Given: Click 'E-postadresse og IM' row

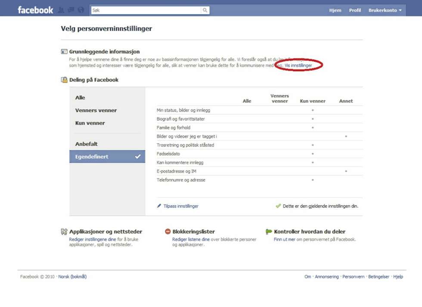Looking at the screenshot, I should (x=259, y=171).
